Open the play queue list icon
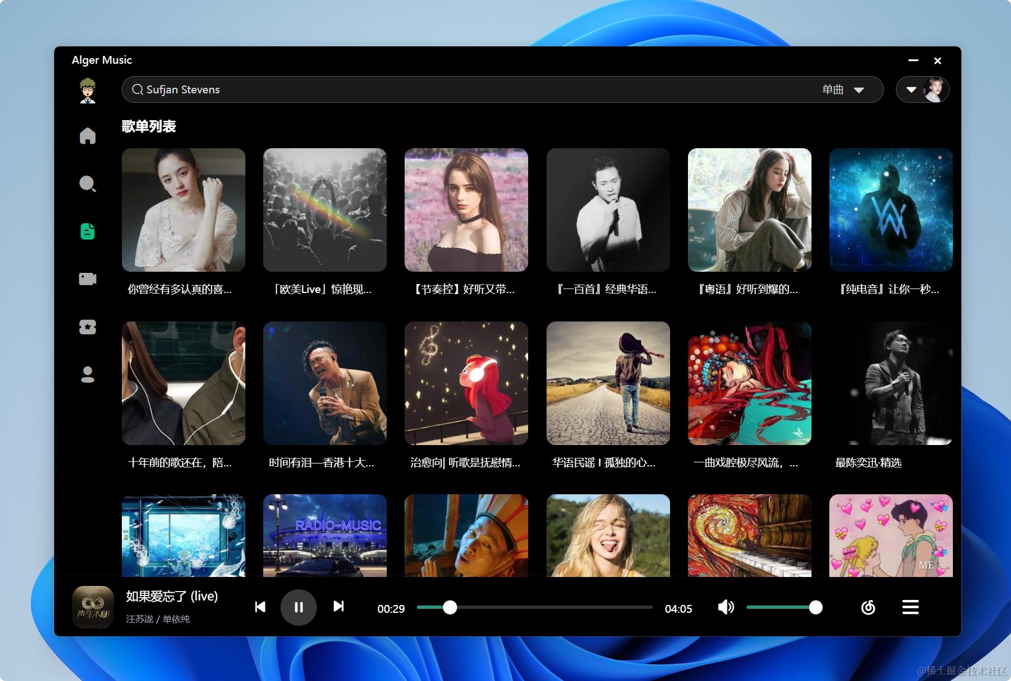Viewport: 1011px width, 681px height. coord(910,607)
